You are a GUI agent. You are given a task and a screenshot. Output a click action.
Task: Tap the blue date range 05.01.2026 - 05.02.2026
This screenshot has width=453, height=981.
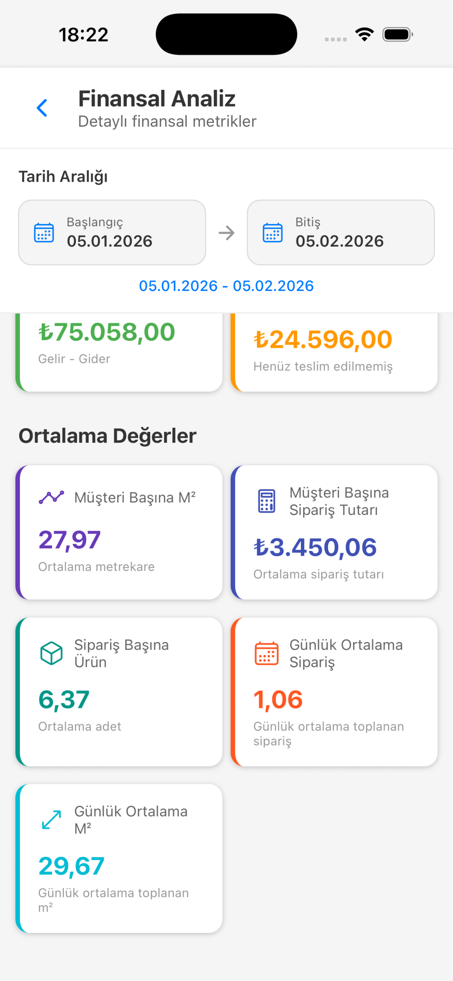pos(226,286)
